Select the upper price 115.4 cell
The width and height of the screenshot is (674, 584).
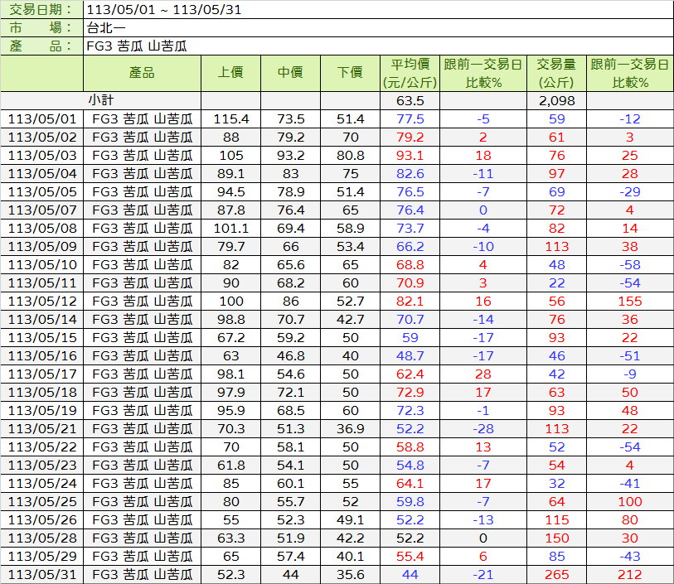(230, 119)
